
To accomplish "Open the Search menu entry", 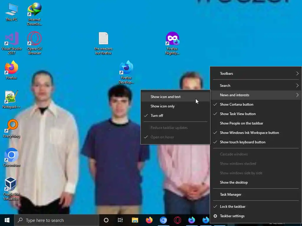I will click(256, 86).
